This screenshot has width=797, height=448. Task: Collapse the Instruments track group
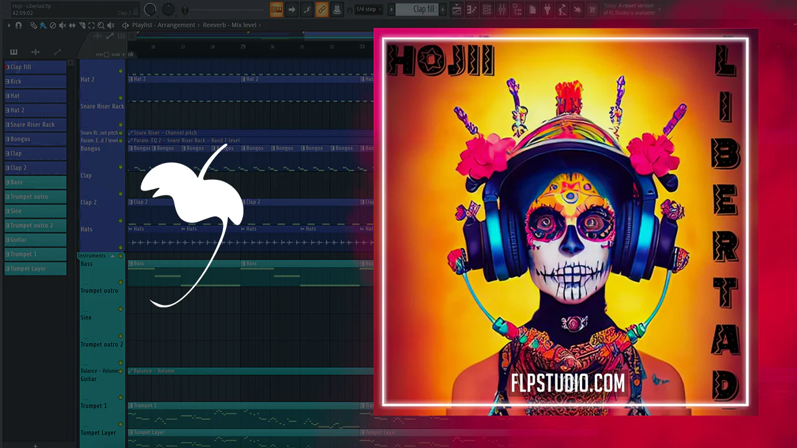pyautogui.click(x=113, y=256)
